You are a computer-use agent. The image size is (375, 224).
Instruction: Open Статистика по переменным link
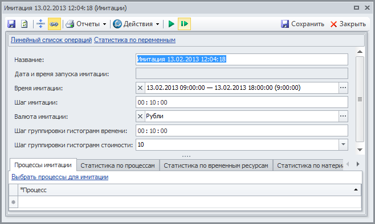pos(134,40)
